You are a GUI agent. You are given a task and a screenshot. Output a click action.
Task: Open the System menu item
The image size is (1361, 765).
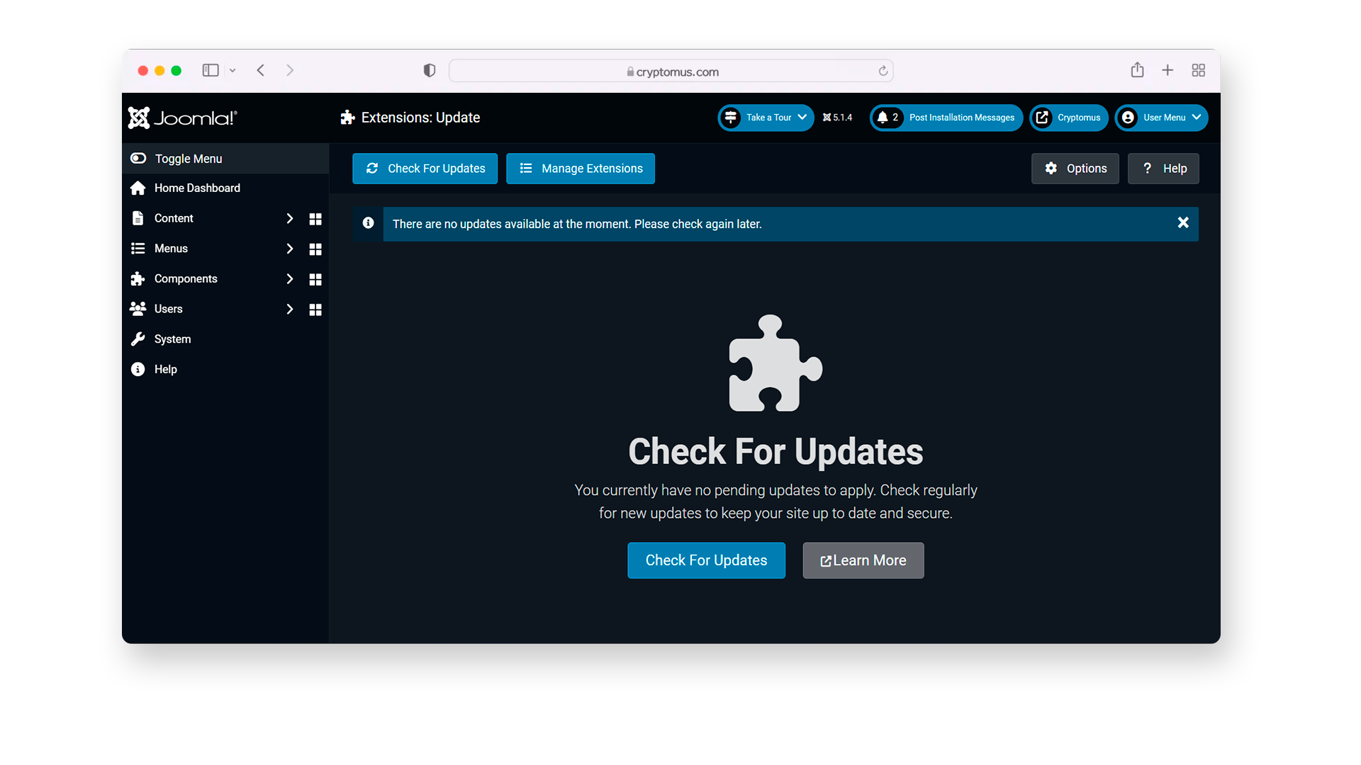click(171, 338)
